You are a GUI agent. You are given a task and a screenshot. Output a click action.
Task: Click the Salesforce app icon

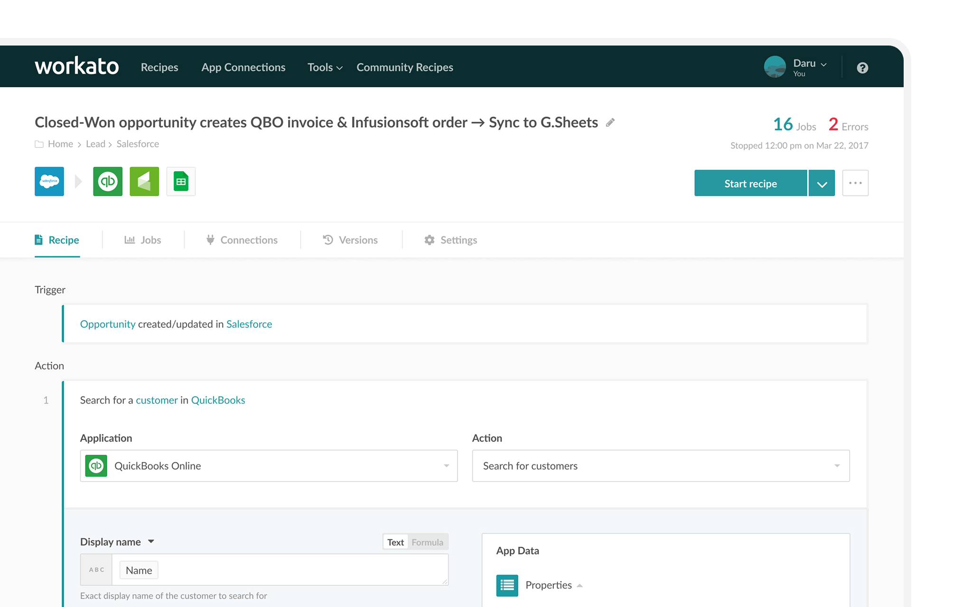(49, 181)
